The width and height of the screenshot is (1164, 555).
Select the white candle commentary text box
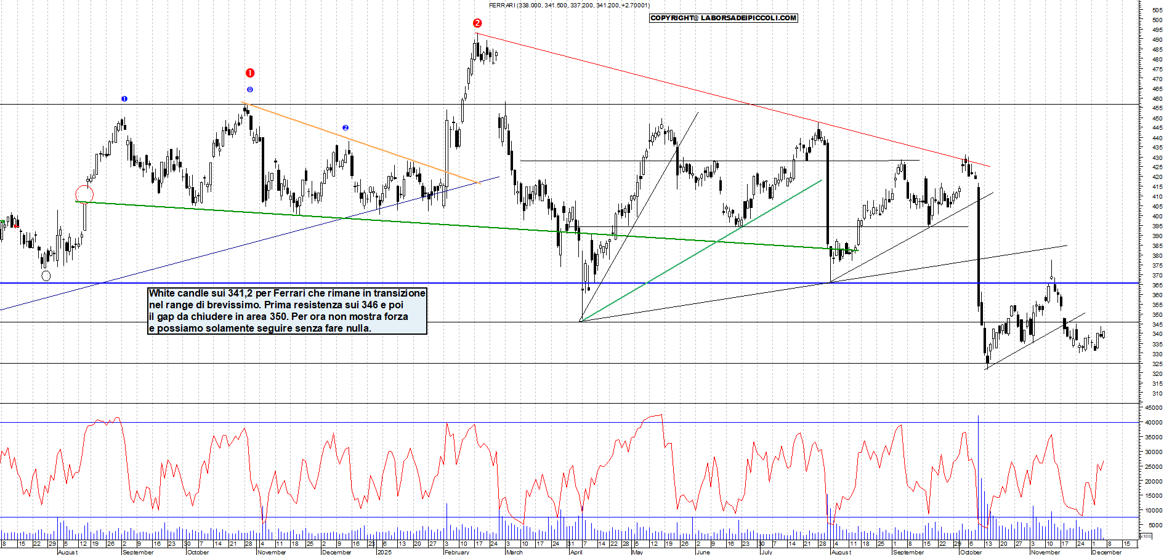point(287,311)
